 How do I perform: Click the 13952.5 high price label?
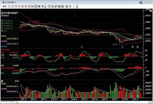[35, 22]
